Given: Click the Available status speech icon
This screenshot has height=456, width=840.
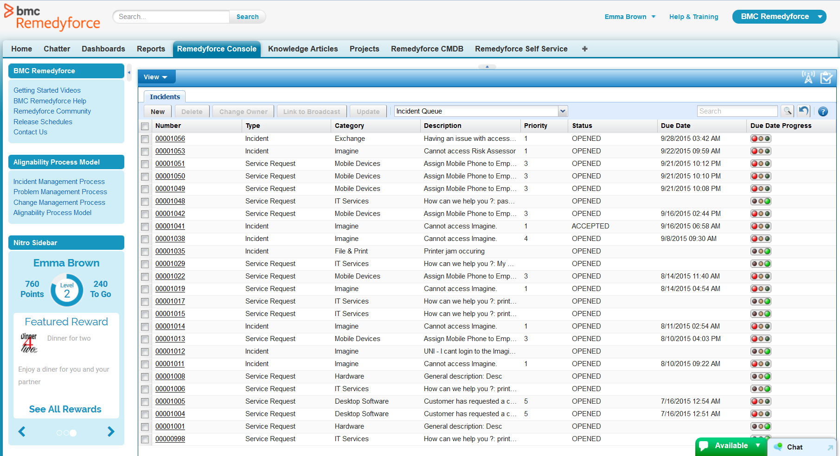Looking at the screenshot, I should click(x=704, y=446).
